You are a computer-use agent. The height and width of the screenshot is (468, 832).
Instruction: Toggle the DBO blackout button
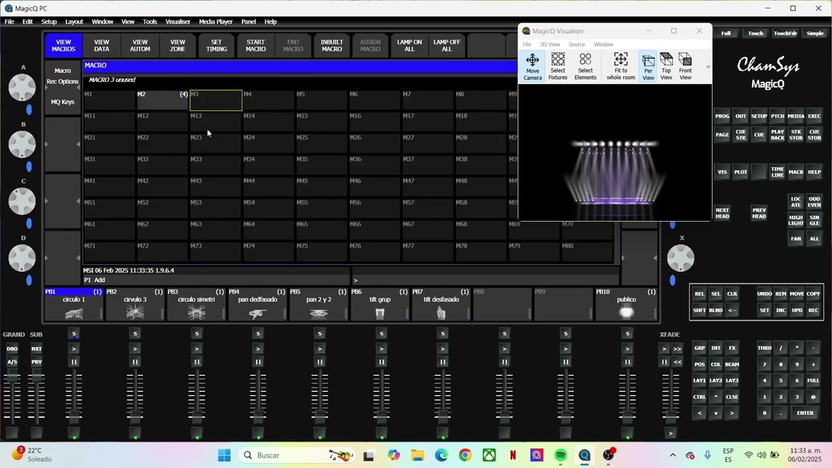pyautogui.click(x=12, y=349)
